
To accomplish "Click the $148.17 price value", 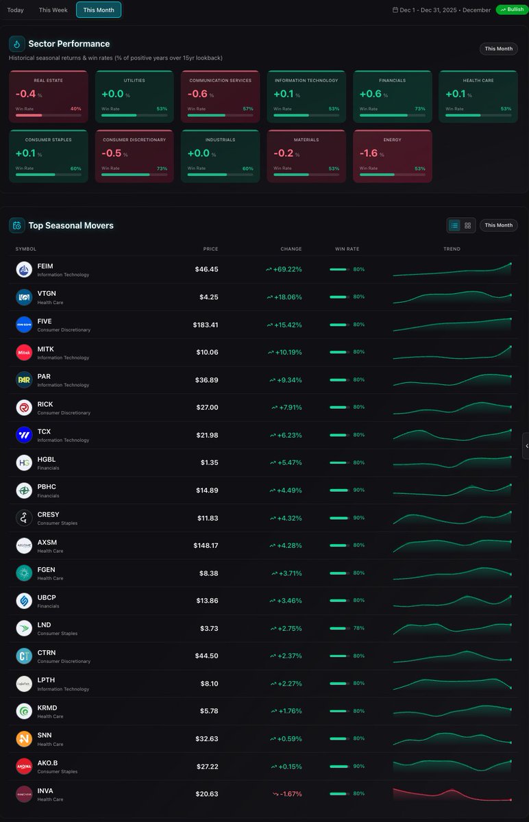I will pyautogui.click(x=206, y=546).
